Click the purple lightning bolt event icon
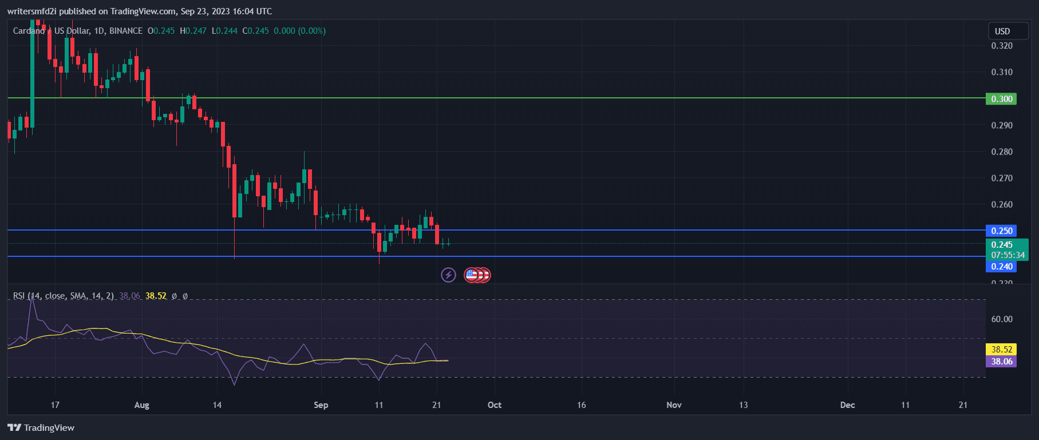The image size is (1039, 440). (x=448, y=275)
